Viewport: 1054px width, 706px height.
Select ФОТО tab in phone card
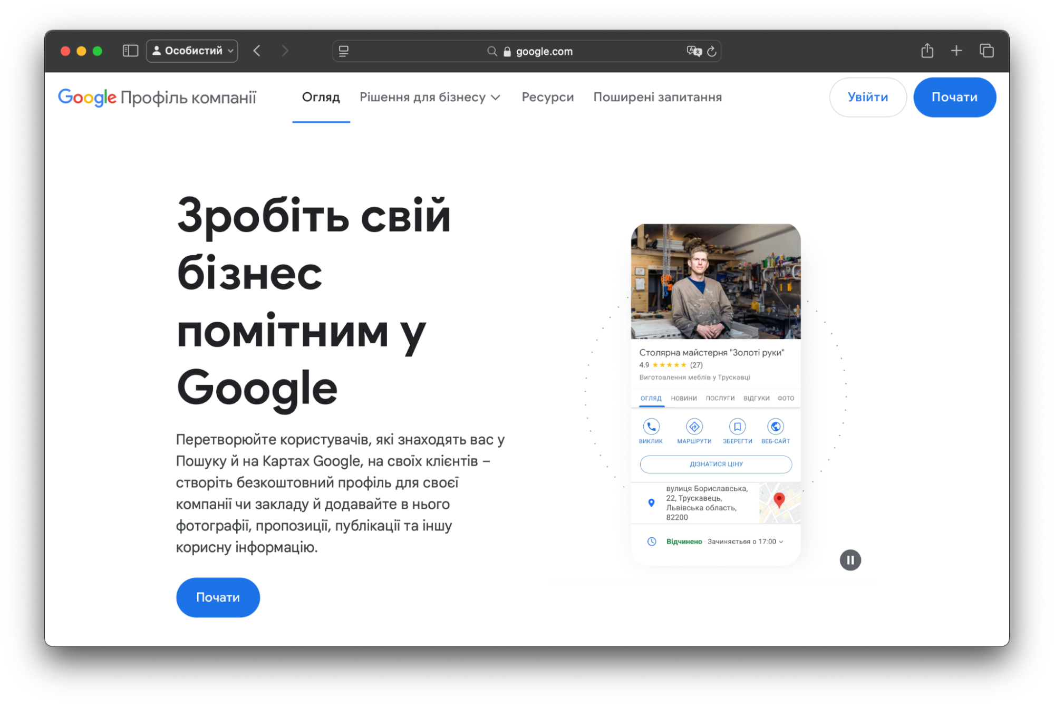pos(785,398)
